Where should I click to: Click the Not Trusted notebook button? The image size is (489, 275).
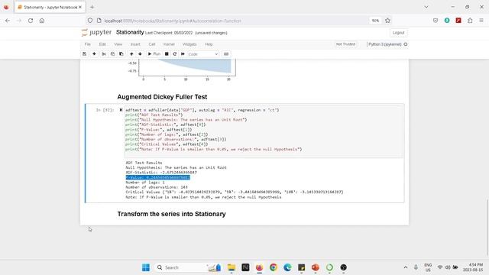(345, 44)
